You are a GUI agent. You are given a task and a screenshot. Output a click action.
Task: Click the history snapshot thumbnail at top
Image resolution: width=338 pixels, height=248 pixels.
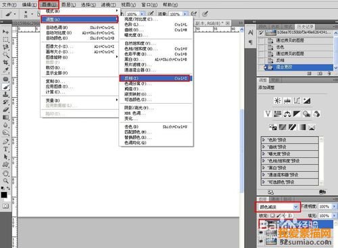click(271, 33)
